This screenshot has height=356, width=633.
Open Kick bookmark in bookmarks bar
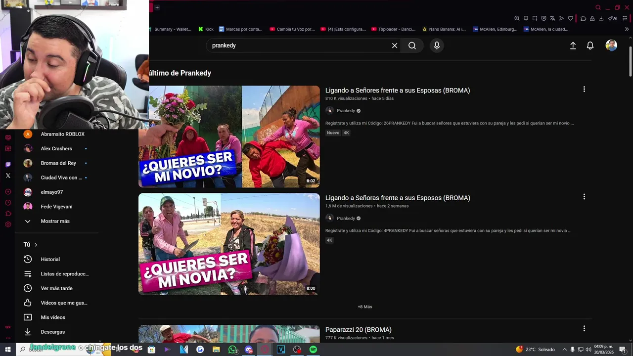(x=206, y=29)
